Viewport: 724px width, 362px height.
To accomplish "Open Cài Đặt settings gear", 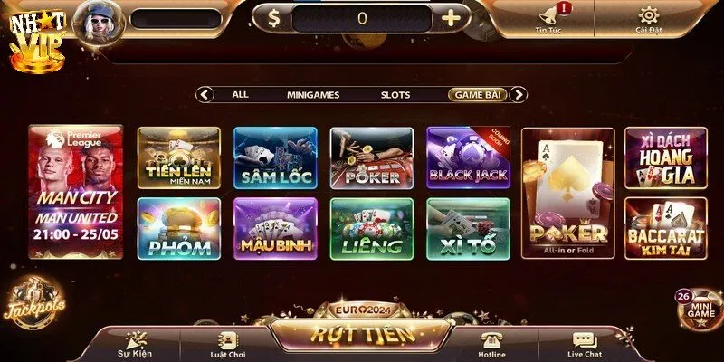I will [x=649, y=15].
